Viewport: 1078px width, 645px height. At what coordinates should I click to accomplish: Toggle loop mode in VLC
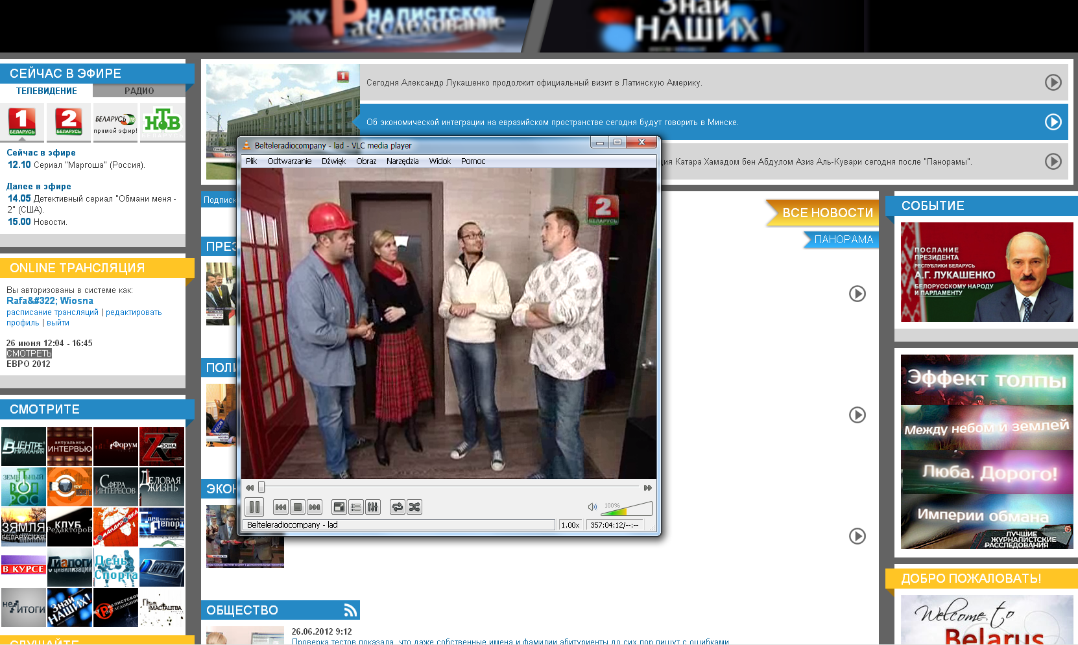pos(397,507)
